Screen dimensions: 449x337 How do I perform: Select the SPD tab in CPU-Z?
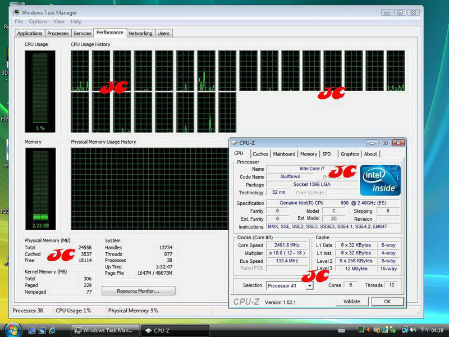327,154
